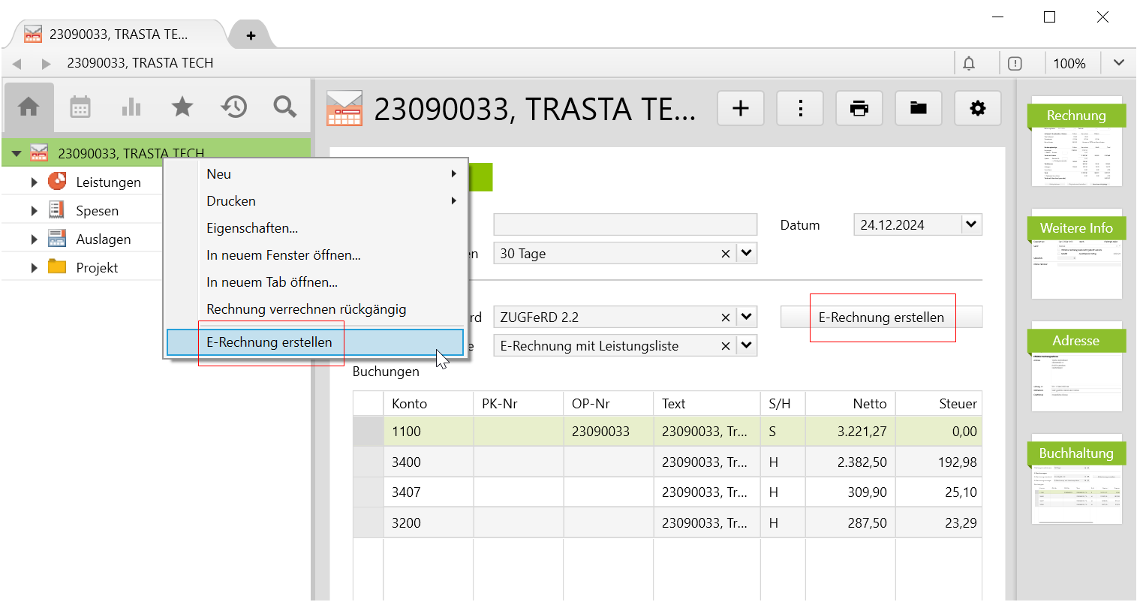Click the search magnifier icon
Viewport: 1137px width, 602px height.
point(284,107)
